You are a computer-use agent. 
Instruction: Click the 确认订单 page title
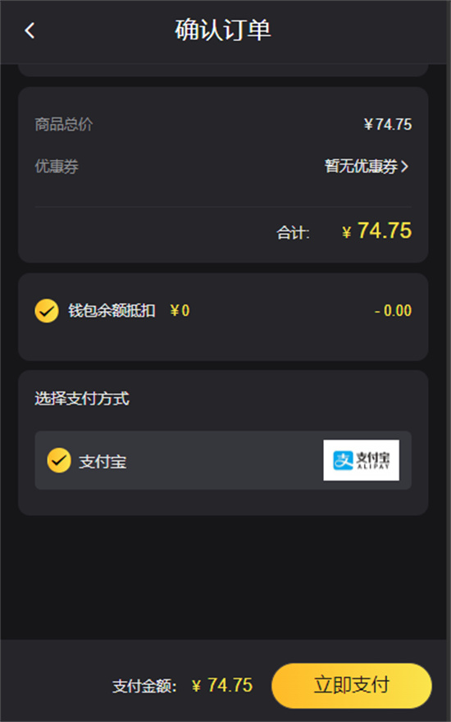(223, 30)
